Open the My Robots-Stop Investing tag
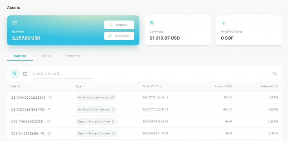The height and width of the screenshot is (141, 288). click(96, 98)
